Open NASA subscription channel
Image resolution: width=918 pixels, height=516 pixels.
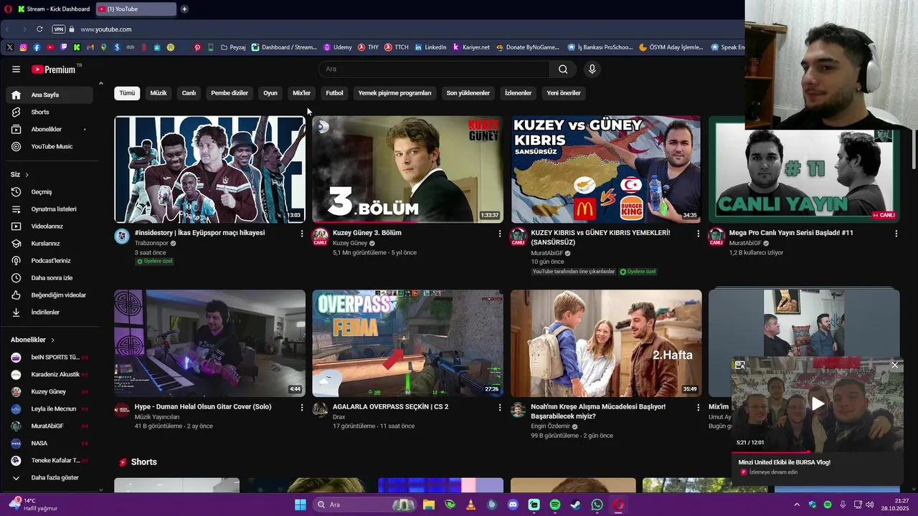pos(49,443)
